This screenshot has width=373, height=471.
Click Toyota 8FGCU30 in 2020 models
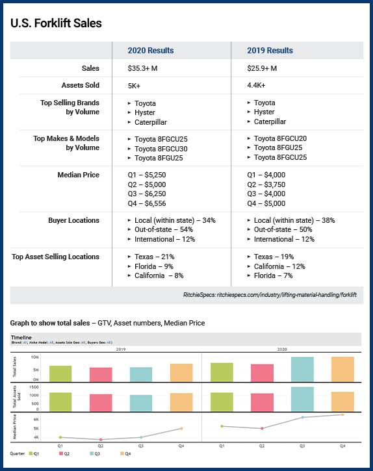(161, 149)
